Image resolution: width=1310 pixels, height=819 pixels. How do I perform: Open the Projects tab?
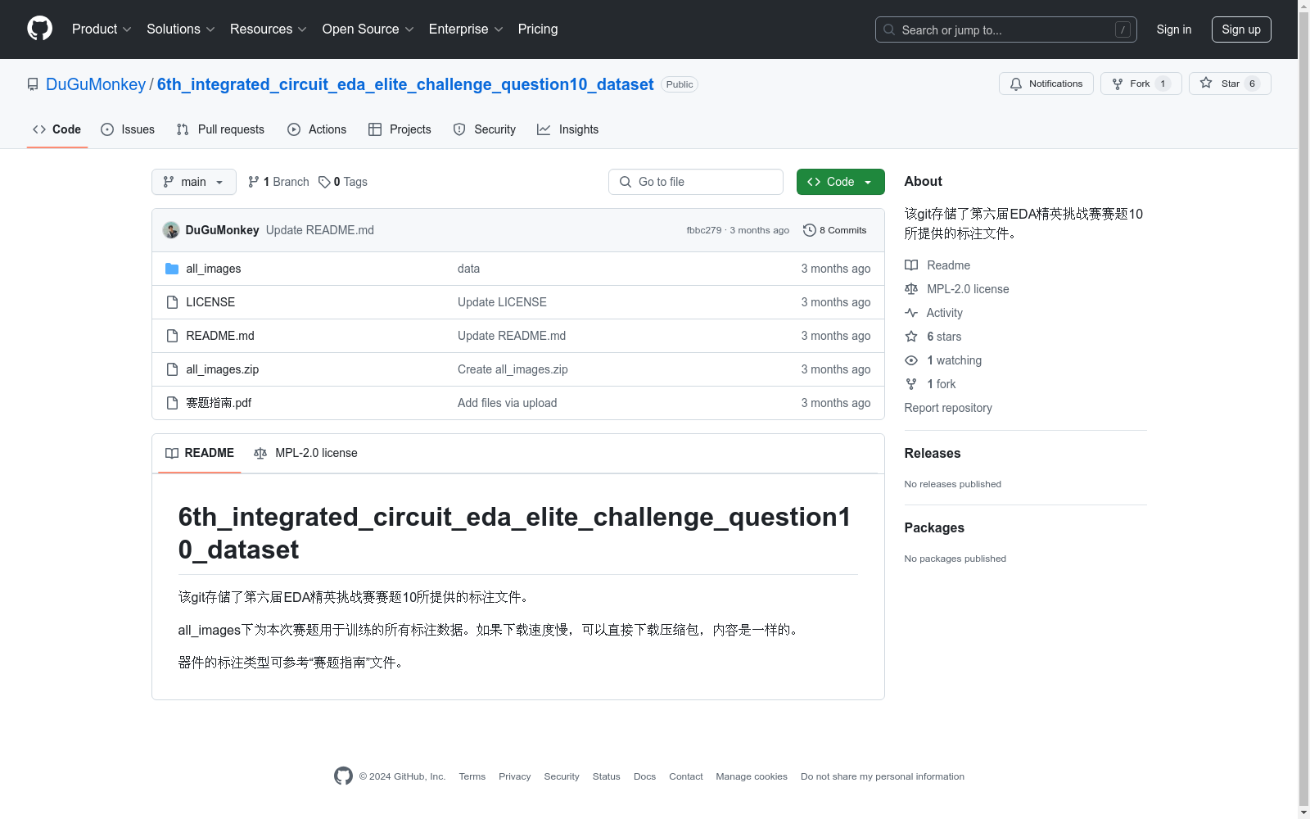[400, 129]
